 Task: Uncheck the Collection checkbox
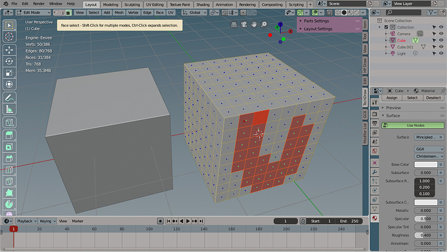(x=386, y=27)
